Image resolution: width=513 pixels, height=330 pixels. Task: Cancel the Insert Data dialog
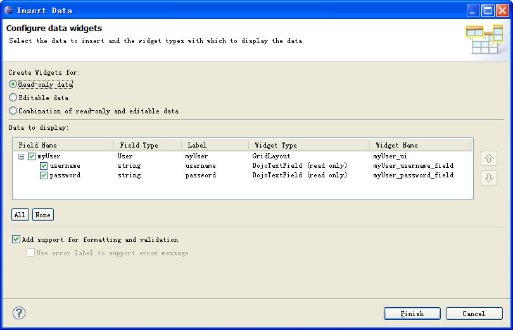click(474, 314)
